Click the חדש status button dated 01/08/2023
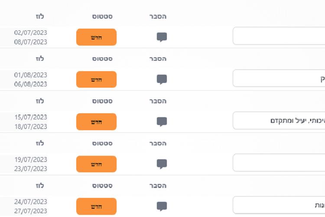Screen dimensions: 325x217 pos(96,79)
